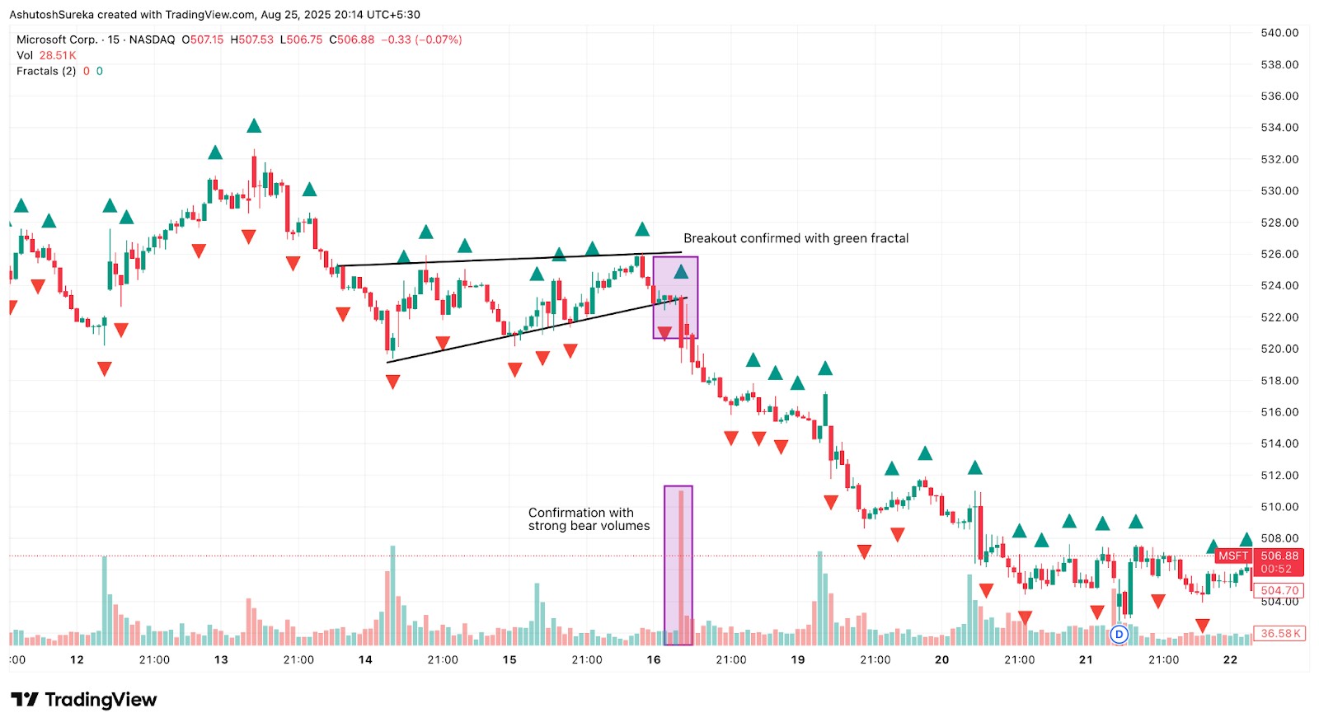Viewport: 1319px width, 727px height.
Task: Select the 'Breakout confirmed with green fractal' annotation
Action: tap(796, 238)
